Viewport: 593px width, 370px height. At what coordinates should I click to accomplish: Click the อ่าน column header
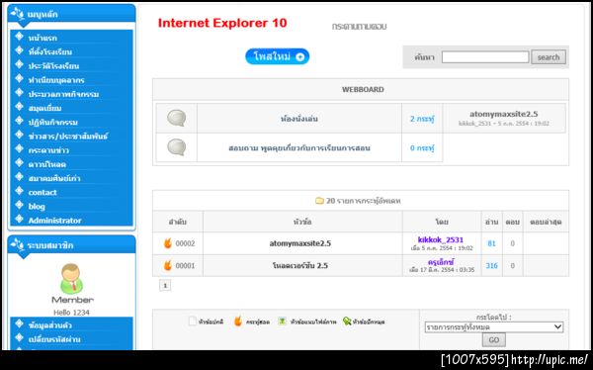click(491, 222)
